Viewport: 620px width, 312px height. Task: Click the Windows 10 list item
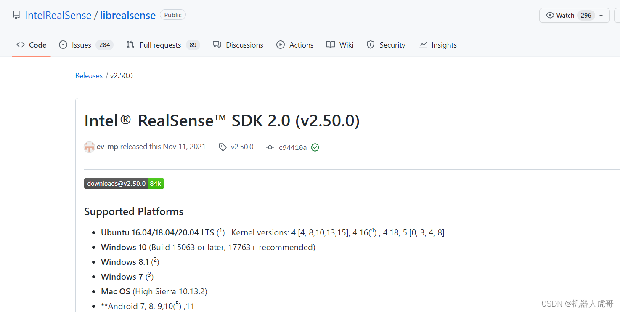(208, 247)
